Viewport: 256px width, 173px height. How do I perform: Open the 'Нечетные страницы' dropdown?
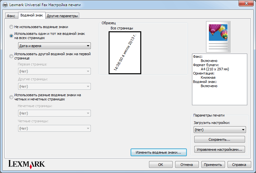pos(54,113)
